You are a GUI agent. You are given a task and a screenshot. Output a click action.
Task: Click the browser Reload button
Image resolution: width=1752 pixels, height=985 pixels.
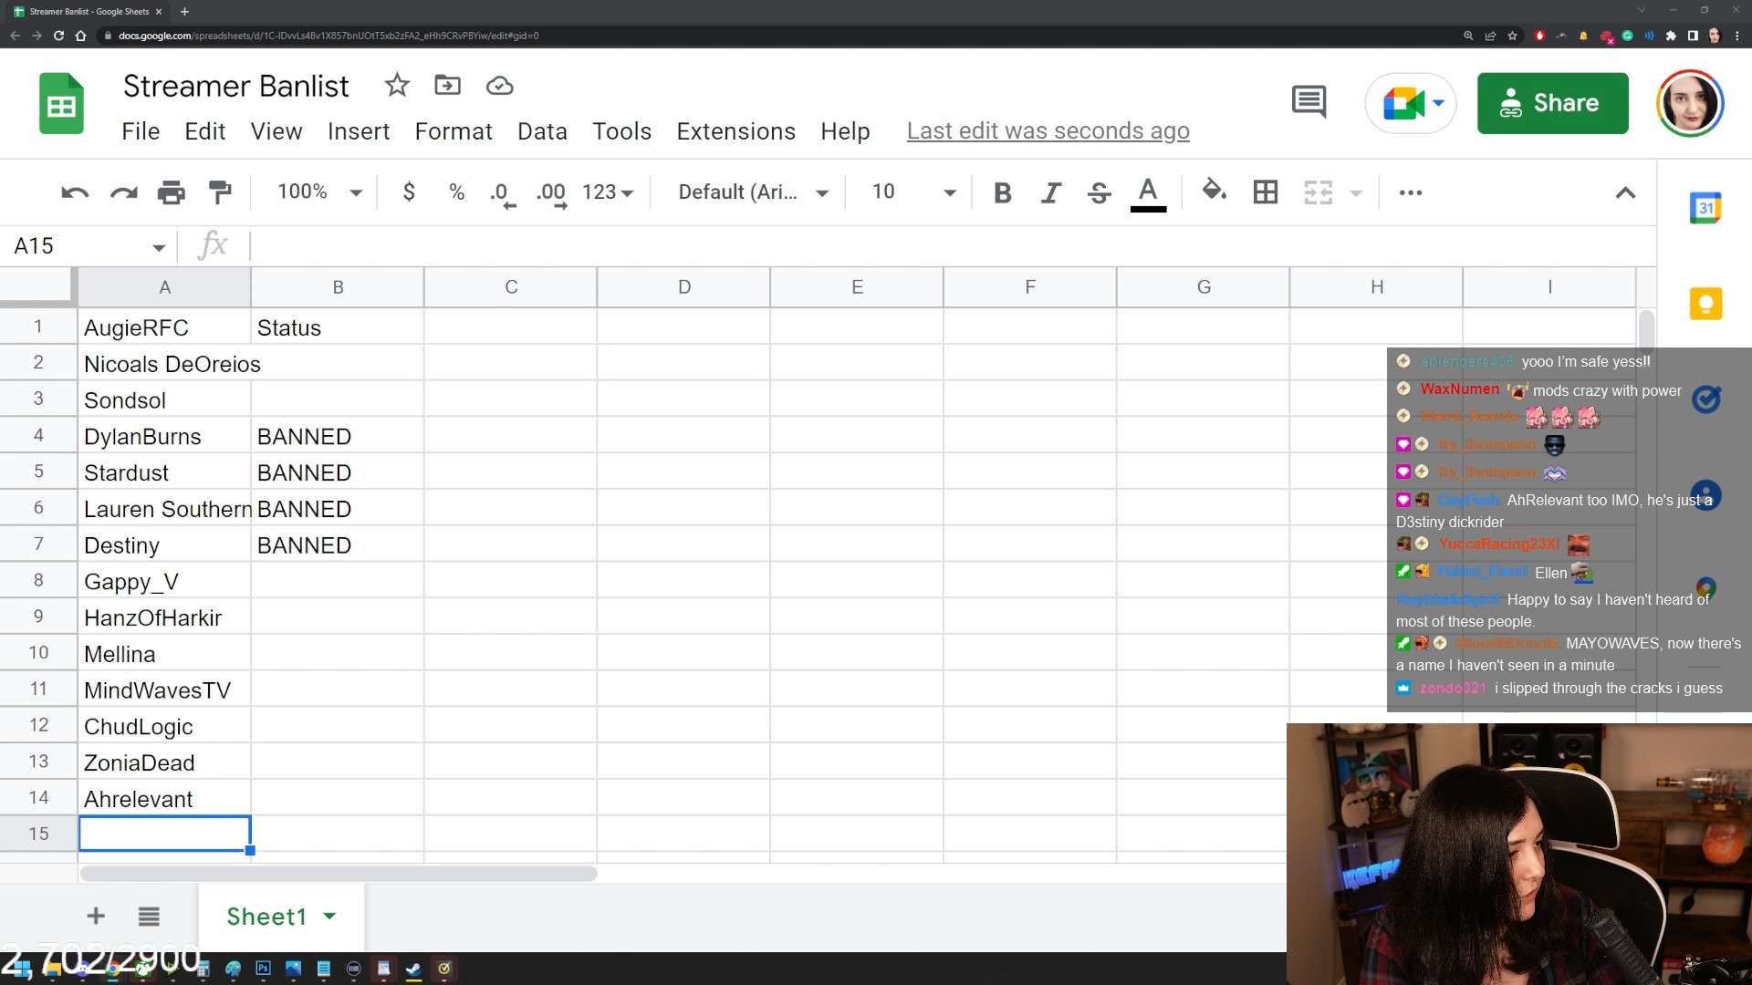coord(58,36)
